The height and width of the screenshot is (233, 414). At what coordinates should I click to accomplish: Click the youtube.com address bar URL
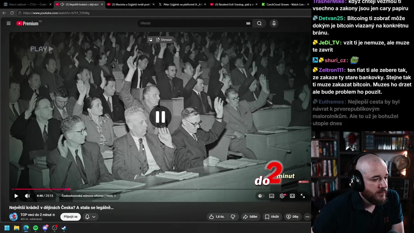click(56, 13)
